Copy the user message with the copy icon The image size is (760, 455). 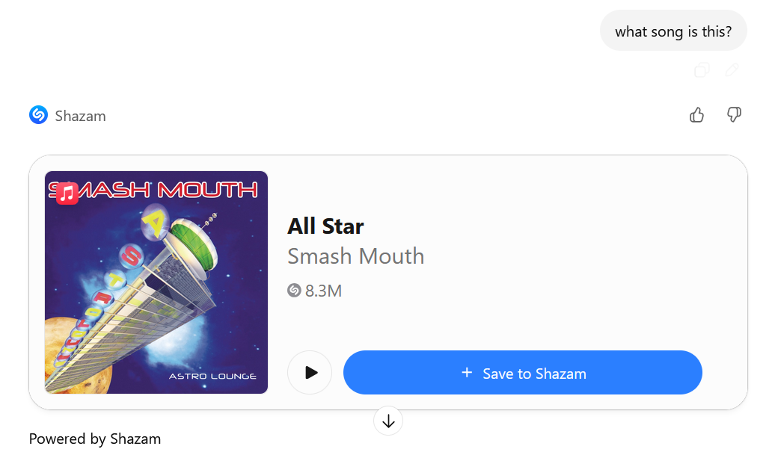pyautogui.click(x=702, y=70)
